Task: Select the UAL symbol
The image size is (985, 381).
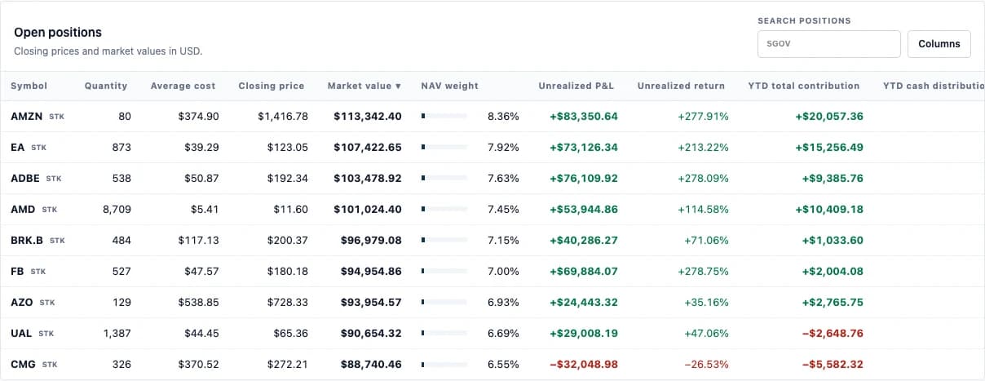Action: point(21,334)
